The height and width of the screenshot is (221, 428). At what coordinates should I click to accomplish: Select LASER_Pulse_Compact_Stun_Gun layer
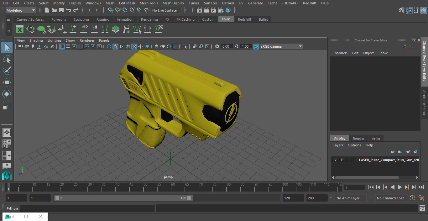coord(389,160)
